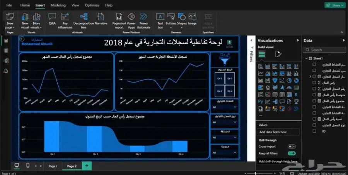
Task: Select Gauge visualization type
Action: [289, 87]
